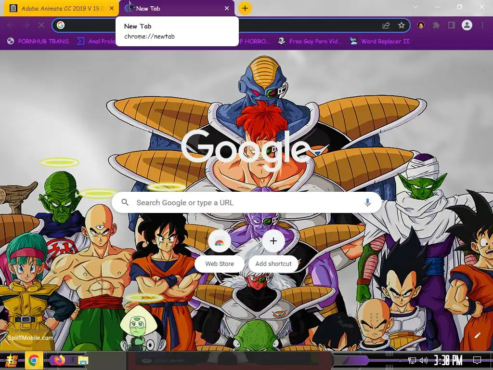Open the globe-icon bookmark at the bar's left end
This screenshot has height=370, width=493.
pos(38,41)
